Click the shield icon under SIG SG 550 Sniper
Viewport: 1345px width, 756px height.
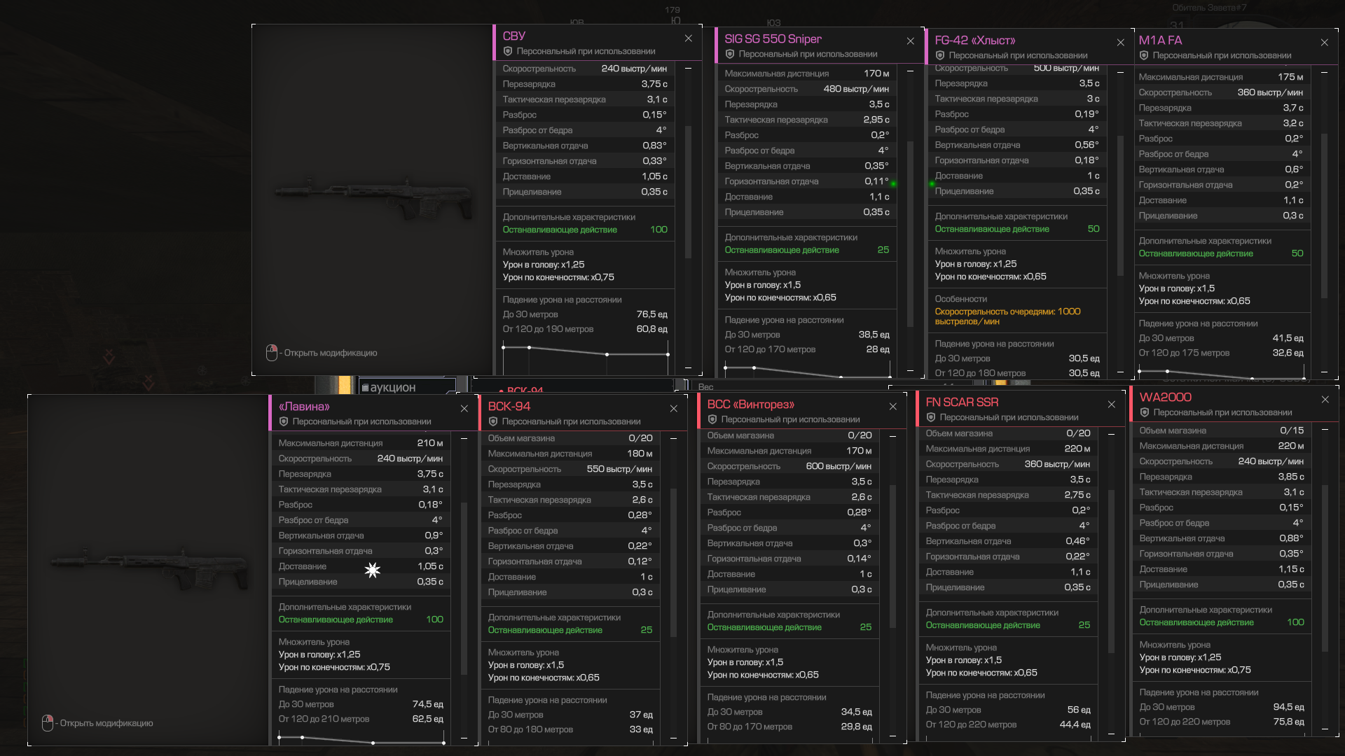[x=730, y=54]
